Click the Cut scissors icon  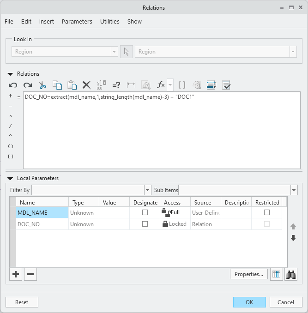pos(42,85)
